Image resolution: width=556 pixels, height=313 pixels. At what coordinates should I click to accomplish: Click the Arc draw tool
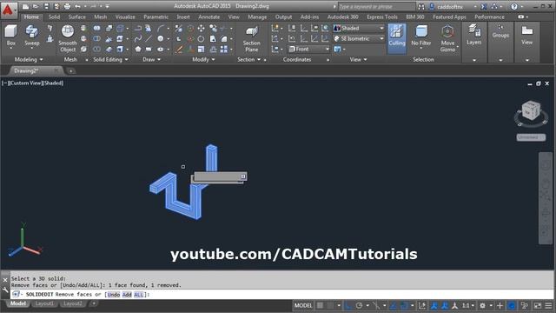coord(161,28)
